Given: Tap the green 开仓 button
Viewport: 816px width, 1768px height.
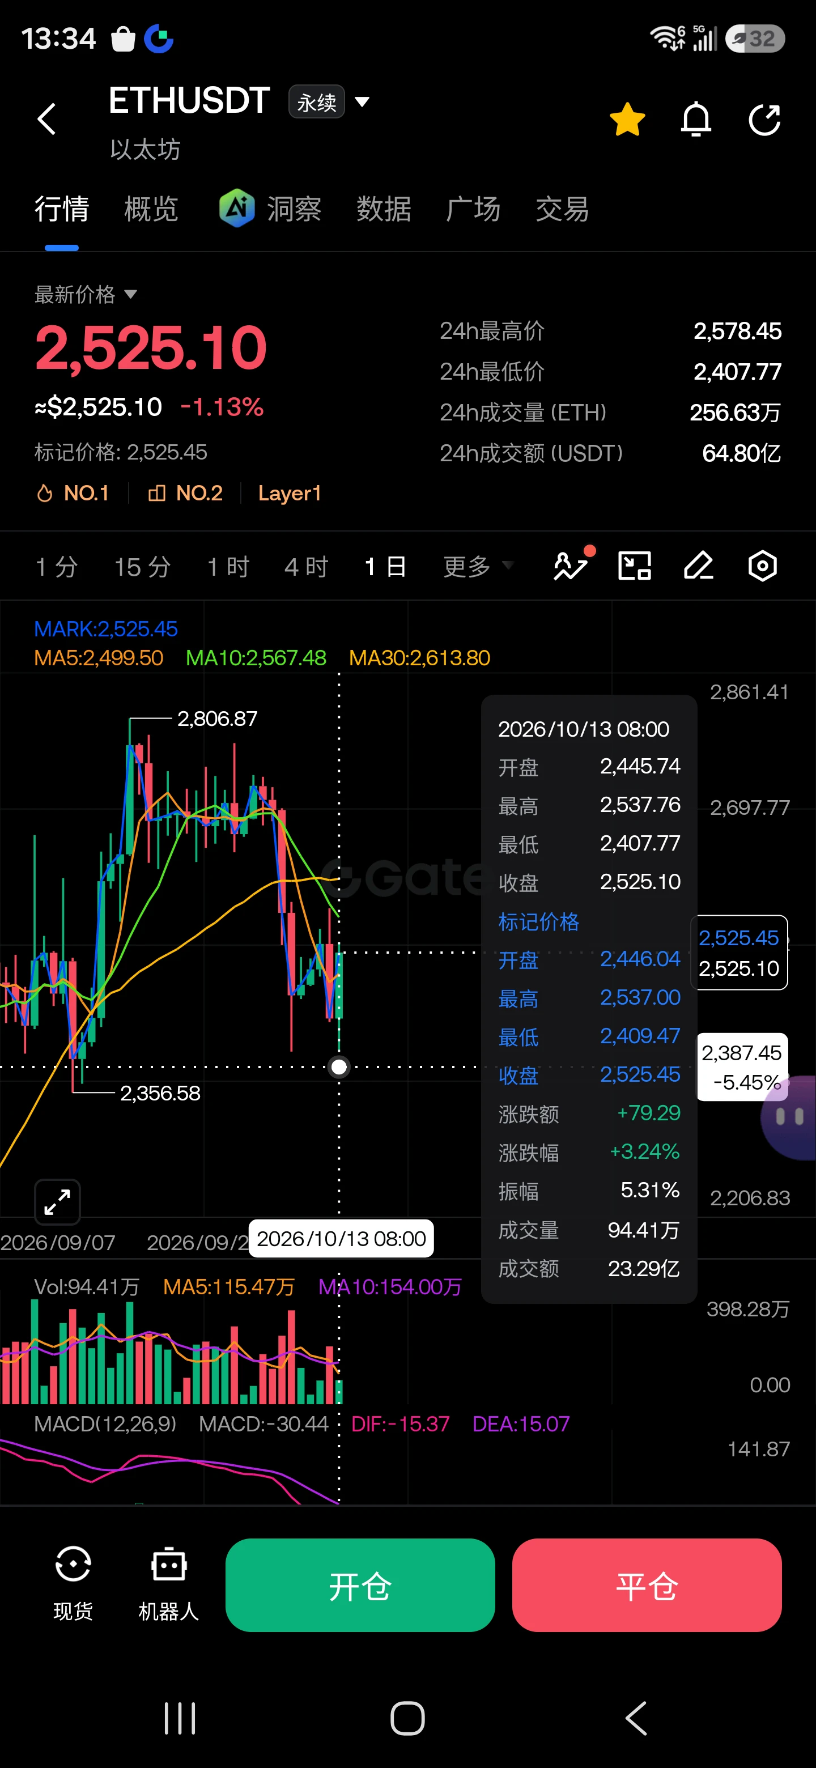Looking at the screenshot, I should coord(360,1585).
